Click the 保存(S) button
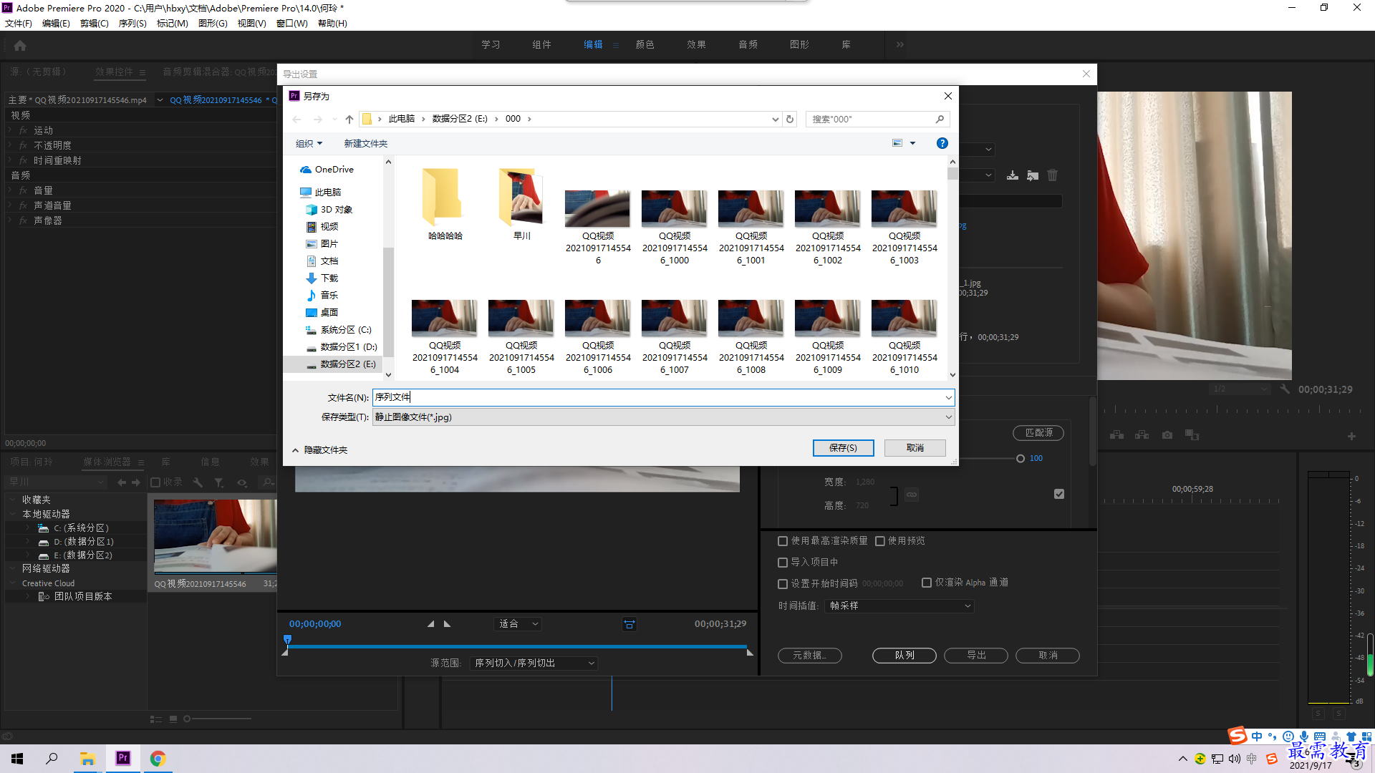The width and height of the screenshot is (1375, 773). coord(843,448)
